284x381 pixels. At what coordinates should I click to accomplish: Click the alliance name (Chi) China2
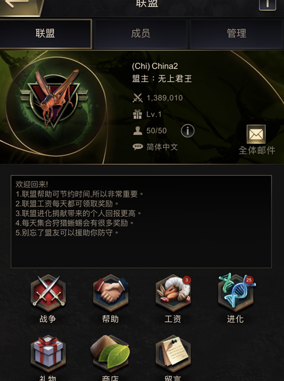[155, 66]
